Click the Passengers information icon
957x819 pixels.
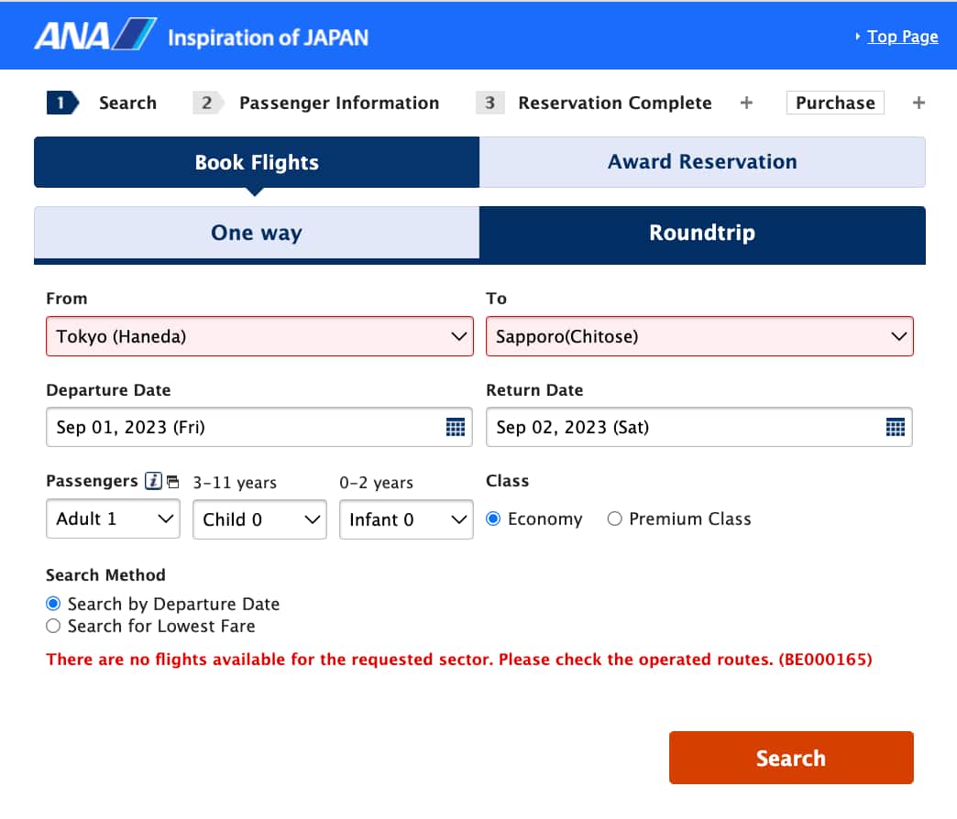(x=154, y=481)
